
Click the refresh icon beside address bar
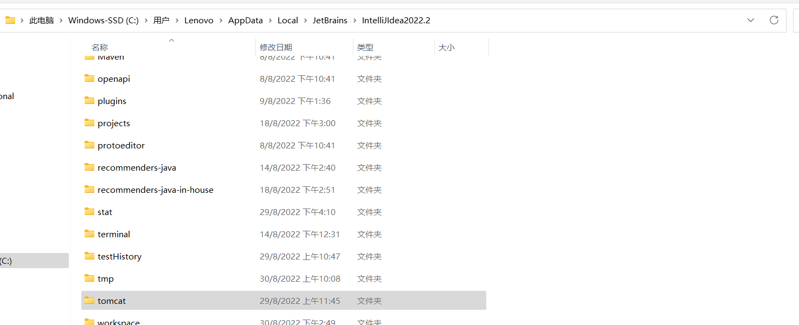[x=774, y=20]
